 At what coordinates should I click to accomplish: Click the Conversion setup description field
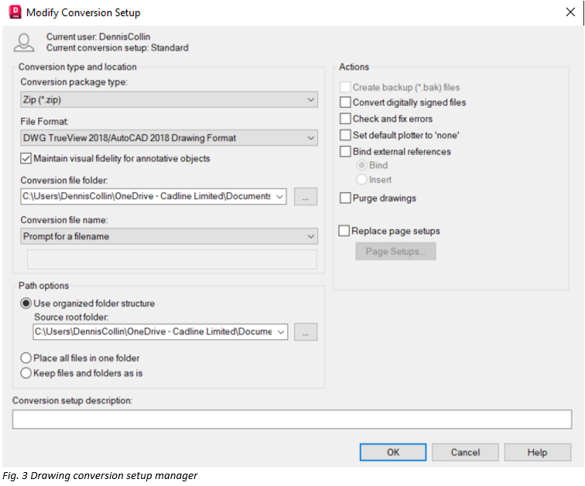pos(292,419)
